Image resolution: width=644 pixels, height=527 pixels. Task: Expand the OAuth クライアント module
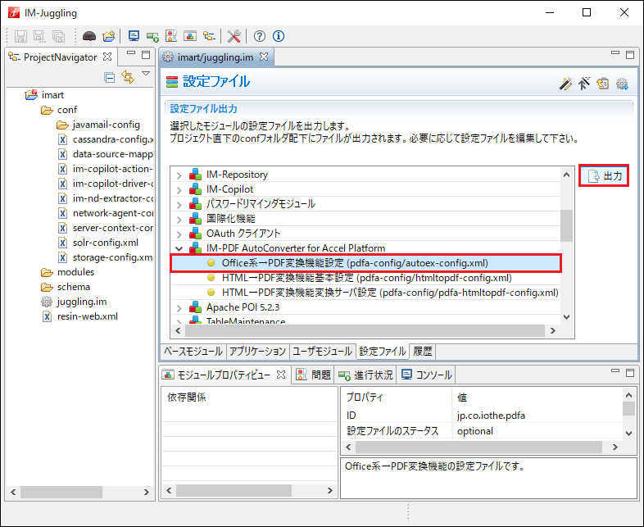click(x=179, y=234)
